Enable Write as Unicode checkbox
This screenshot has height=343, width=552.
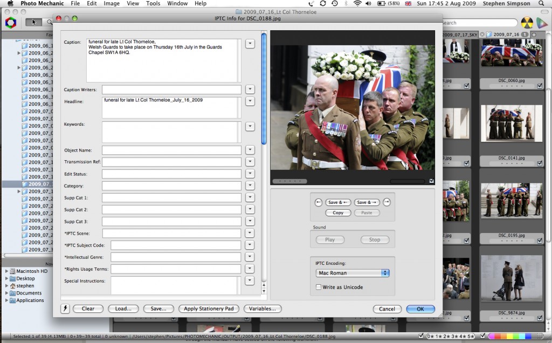click(319, 287)
